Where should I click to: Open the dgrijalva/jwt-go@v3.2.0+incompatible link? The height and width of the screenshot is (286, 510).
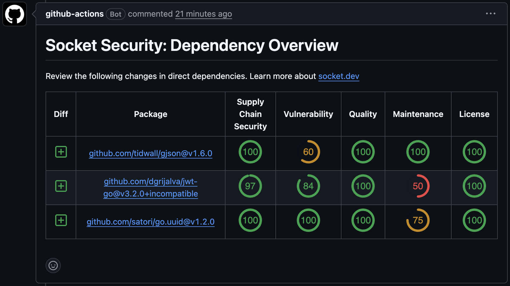pos(150,187)
